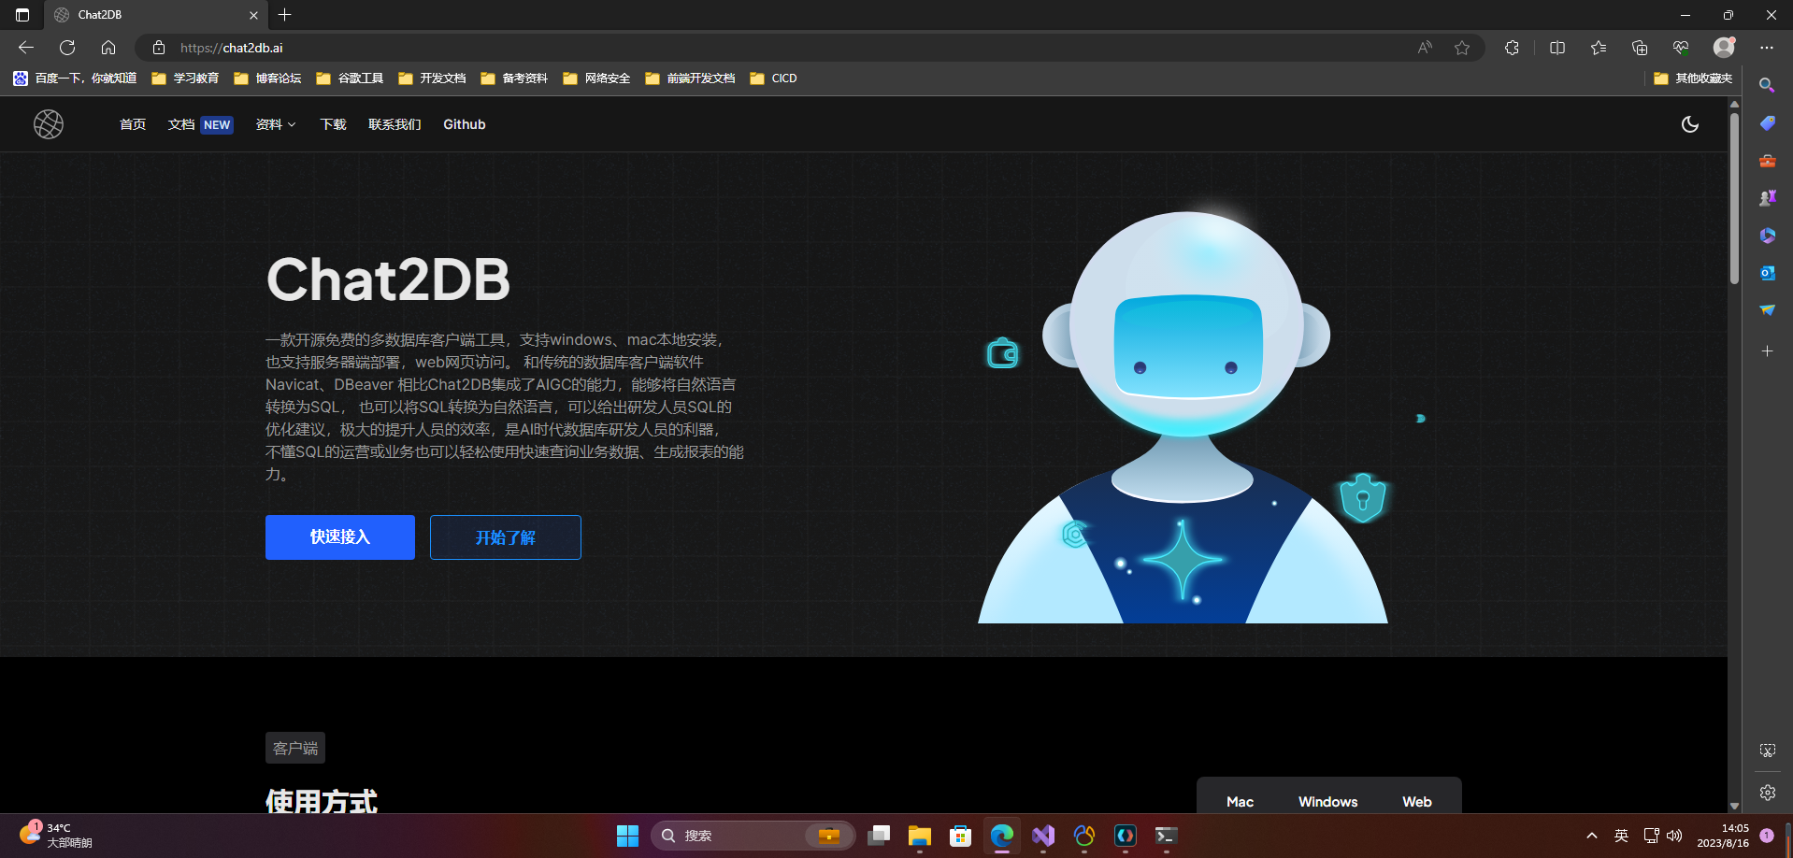Click the Read aloud icon in address bar
1793x858 pixels.
1425,48
